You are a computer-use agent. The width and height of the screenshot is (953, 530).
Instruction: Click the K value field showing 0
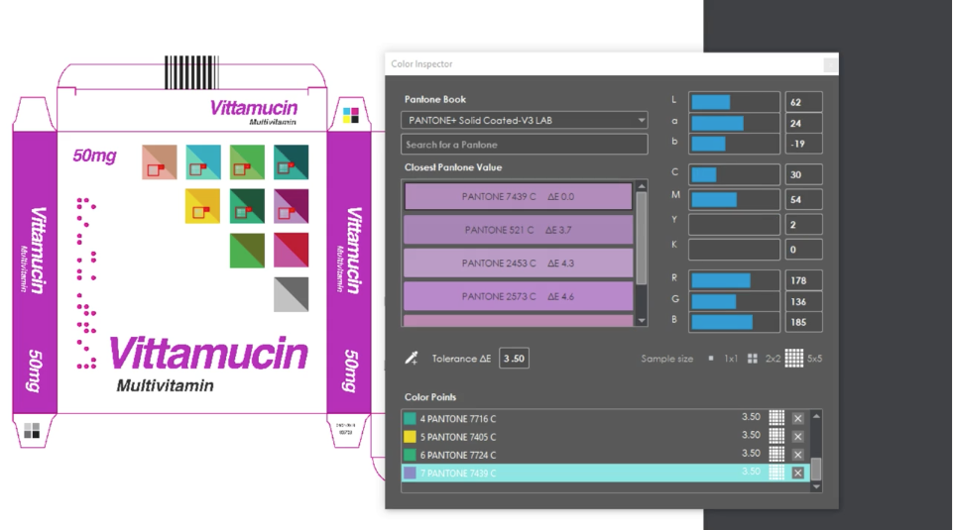click(x=803, y=250)
